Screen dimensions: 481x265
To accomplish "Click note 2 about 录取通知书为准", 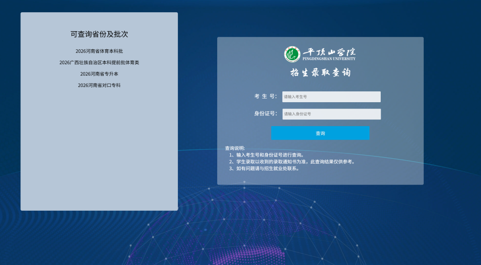I will [x=292, y=162].
